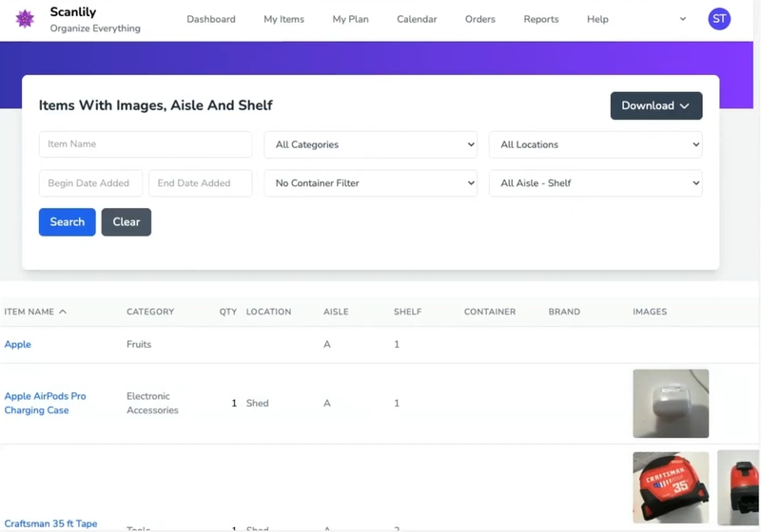Expand the All Aisle - Shelf dropdown
The width and height of the screenshot is (761, 532).
[595, 183]
